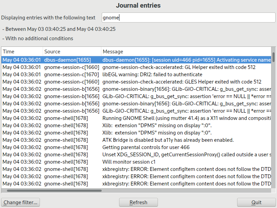Select the Running GNOME Shell mutter entry
Screen dimensions: 277x208
coord(186,118)
